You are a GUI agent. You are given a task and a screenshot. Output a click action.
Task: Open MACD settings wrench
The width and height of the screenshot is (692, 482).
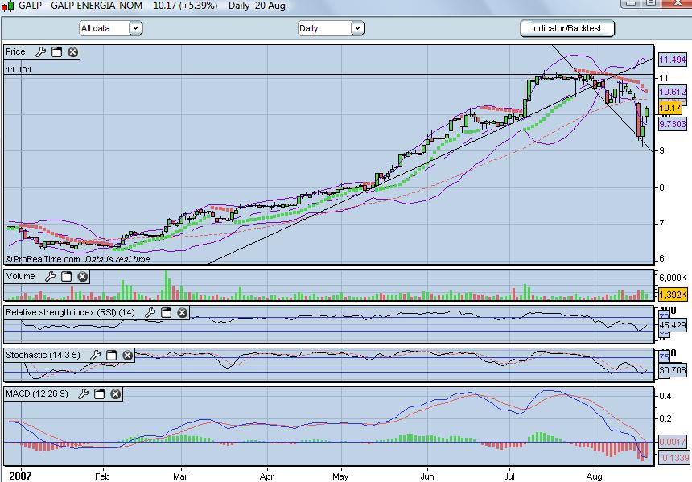tap(84, 393)
